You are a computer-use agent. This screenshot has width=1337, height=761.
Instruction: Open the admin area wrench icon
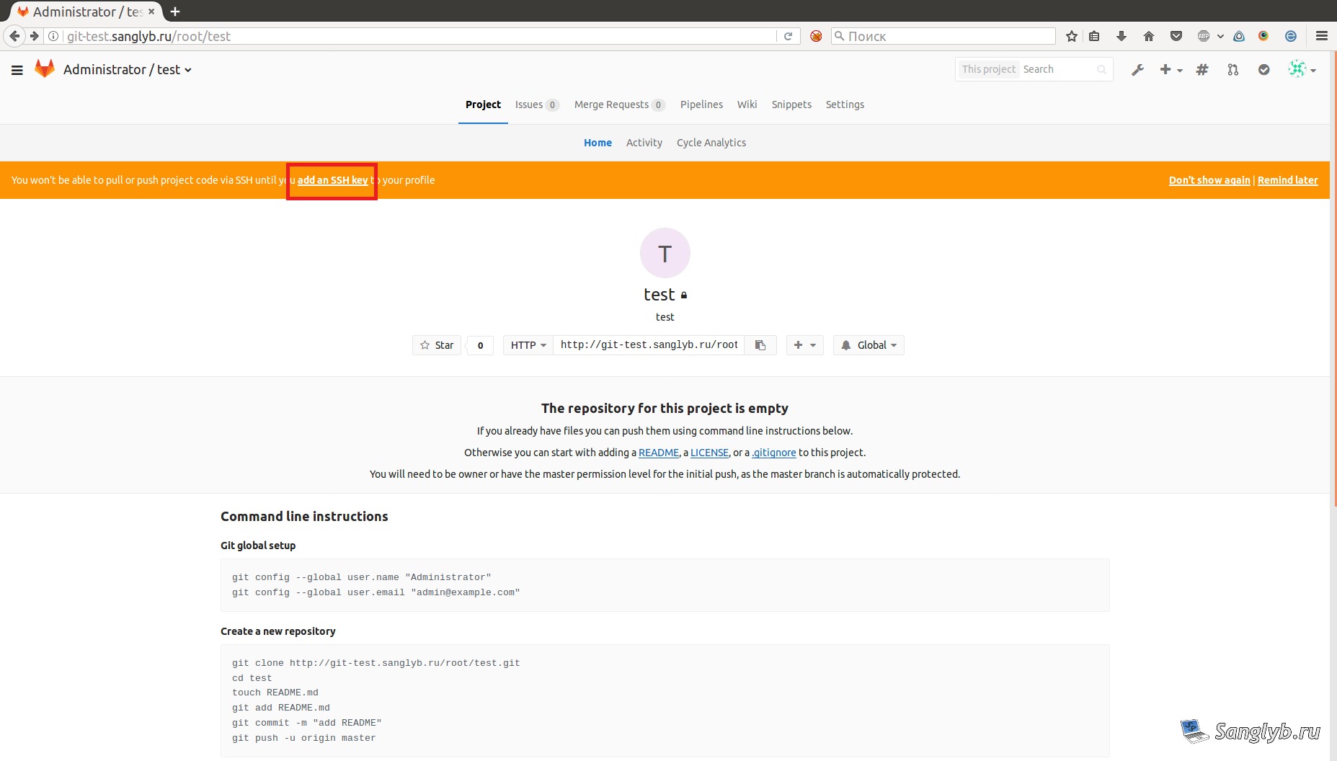click(1137, 70)
